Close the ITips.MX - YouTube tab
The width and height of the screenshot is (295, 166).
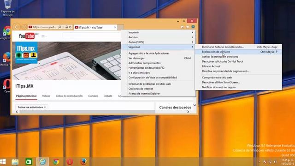tap(115, 28)
